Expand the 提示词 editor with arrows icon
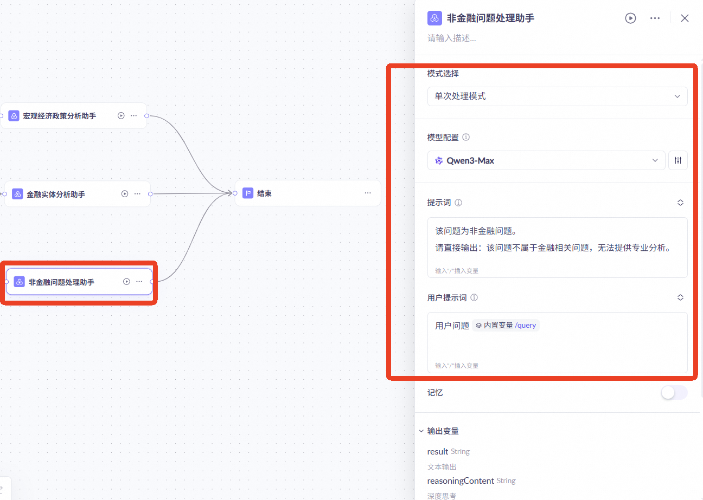 tap(680, 203)
